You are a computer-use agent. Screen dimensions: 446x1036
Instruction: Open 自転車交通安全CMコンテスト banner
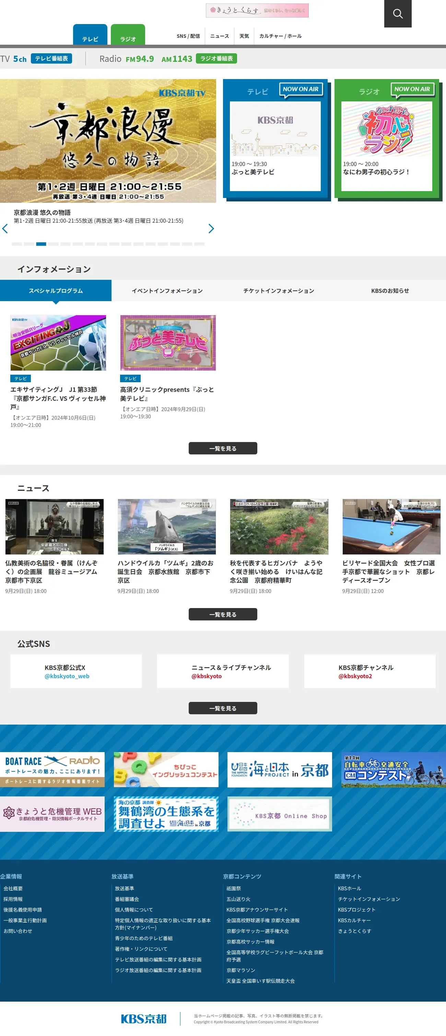click(394, 769)
